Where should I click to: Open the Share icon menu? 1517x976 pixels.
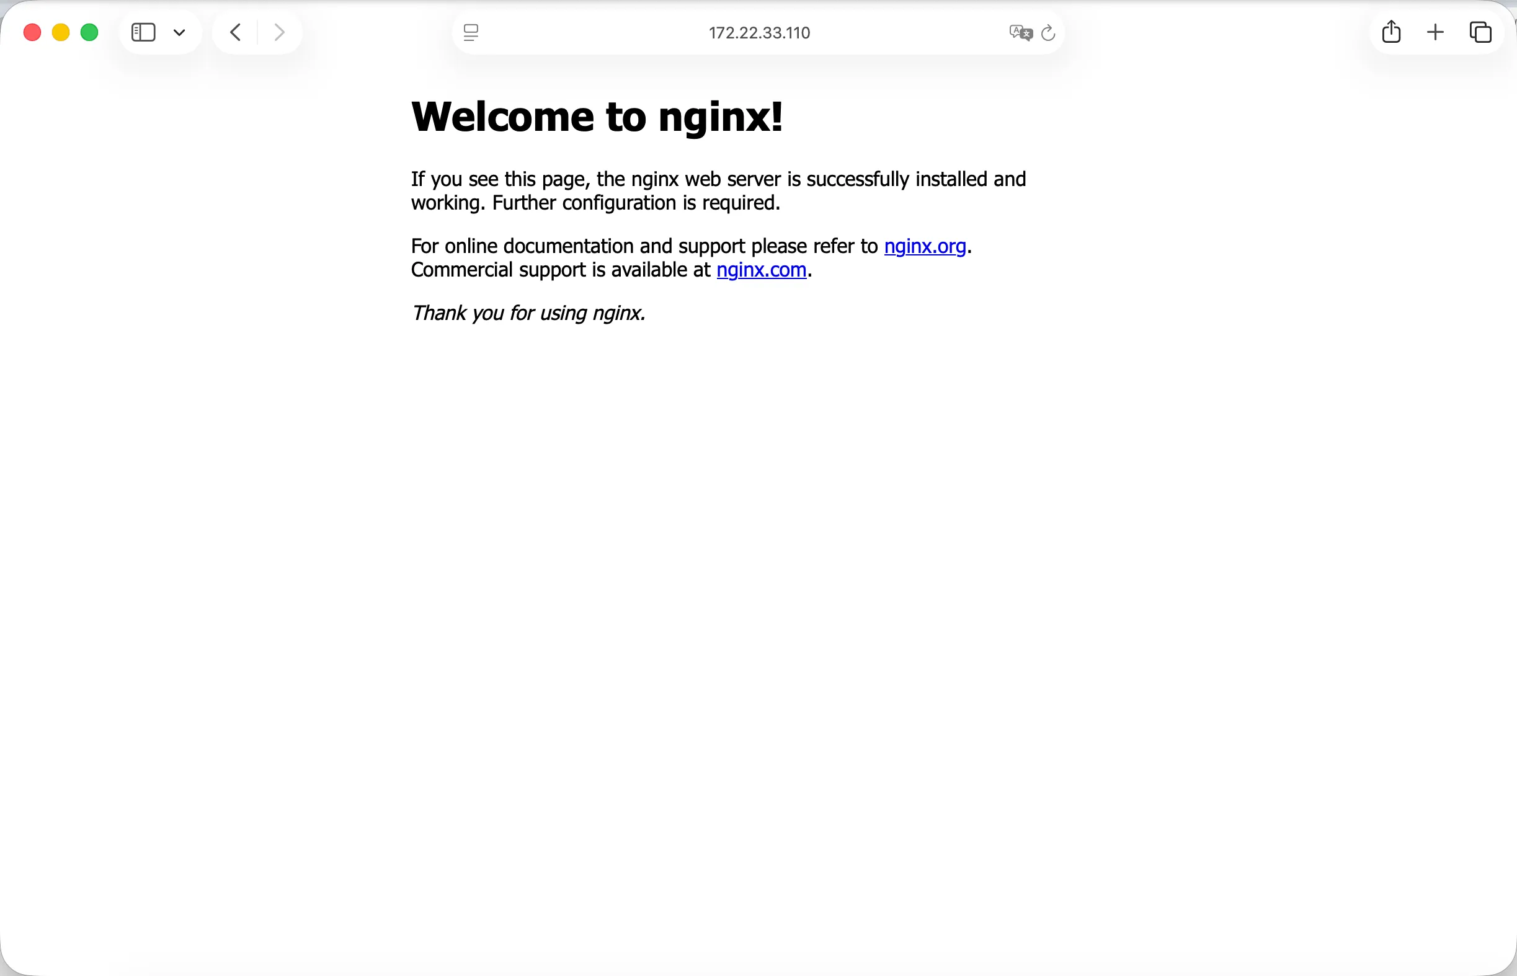1391,32
